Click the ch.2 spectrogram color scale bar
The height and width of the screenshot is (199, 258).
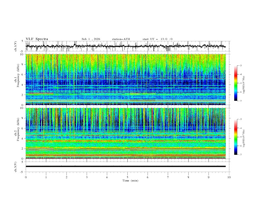point(236,137)
